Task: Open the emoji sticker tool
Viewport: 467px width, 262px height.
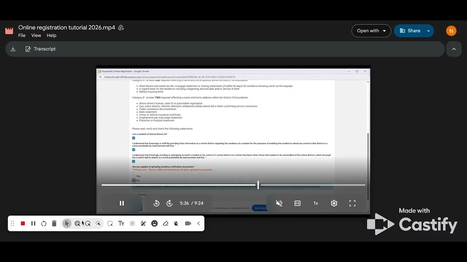Action: click(x=154, y=223)
